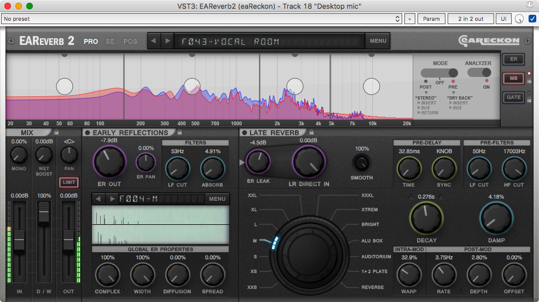Open the main preset MENU

(378, 41)
